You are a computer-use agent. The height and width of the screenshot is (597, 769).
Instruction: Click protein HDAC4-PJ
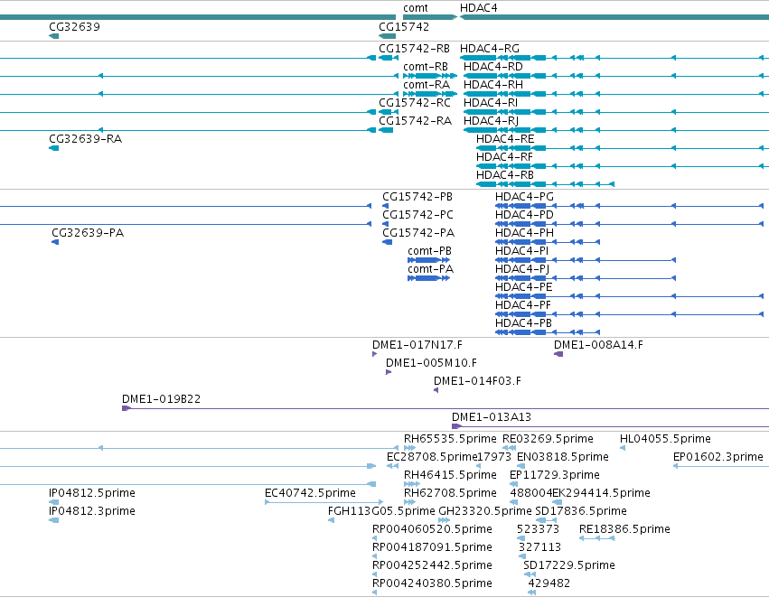522,269
